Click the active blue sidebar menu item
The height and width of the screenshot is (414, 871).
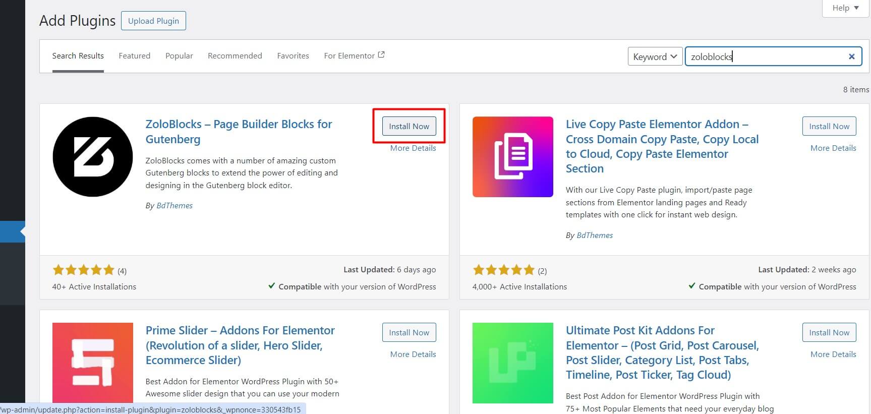point(13,232)
